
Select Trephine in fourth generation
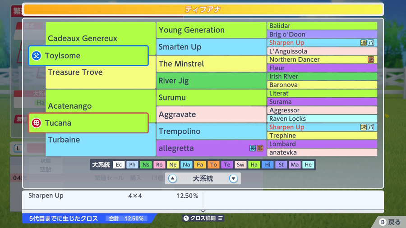point(322,136)
